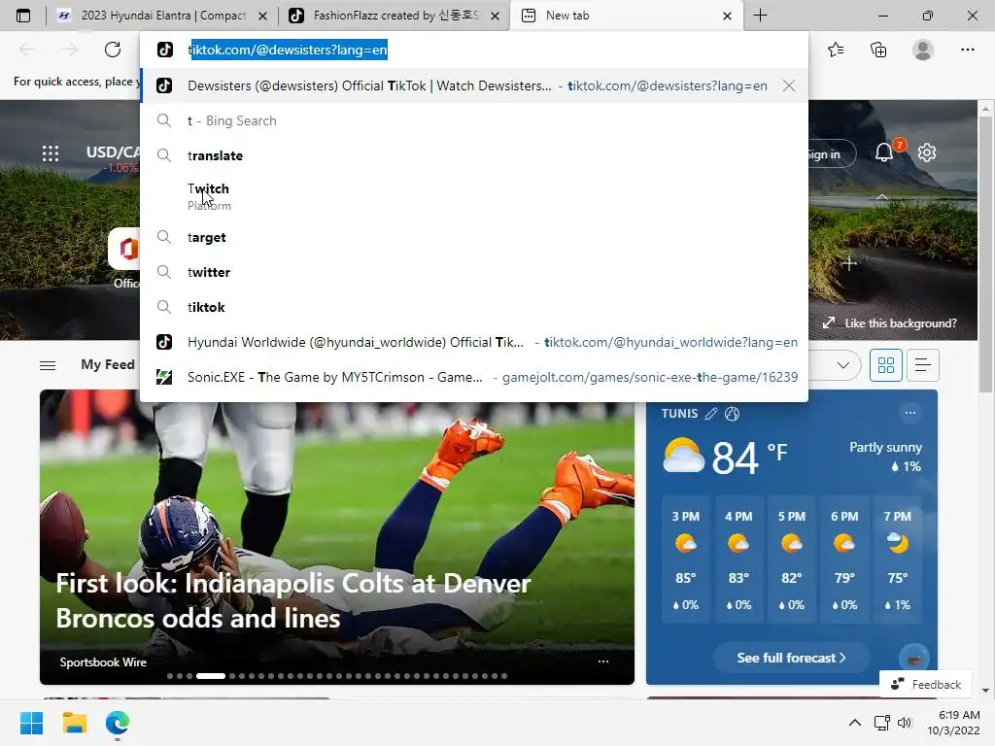Close the 2023 Hyundai Elantra tab

[x=262, y=16]
